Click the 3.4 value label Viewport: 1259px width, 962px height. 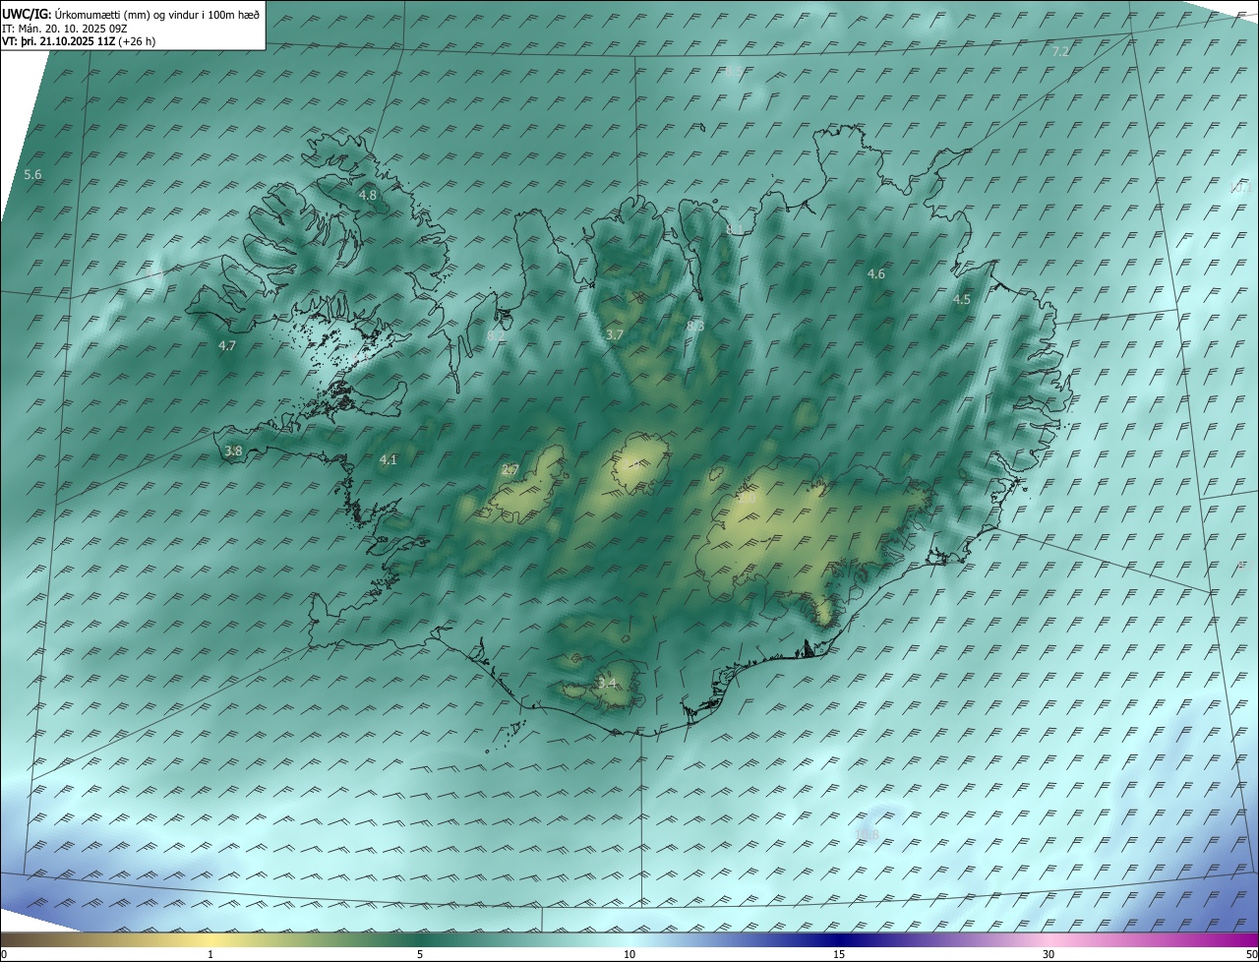point(607,683)
